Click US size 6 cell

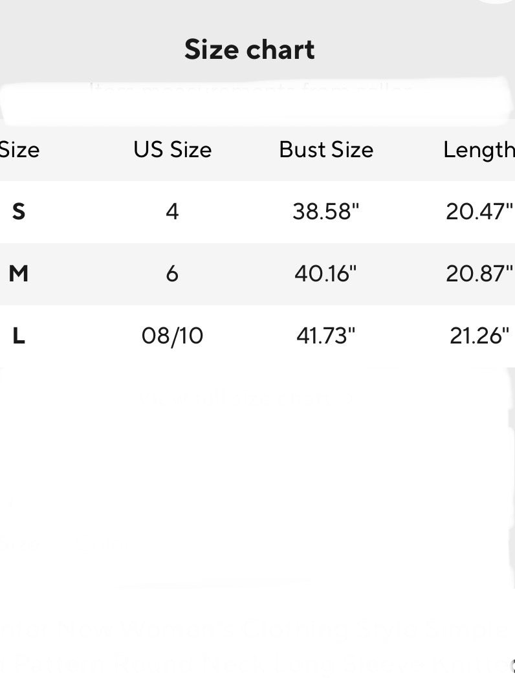pyautogui.click(x=172, y=274)
